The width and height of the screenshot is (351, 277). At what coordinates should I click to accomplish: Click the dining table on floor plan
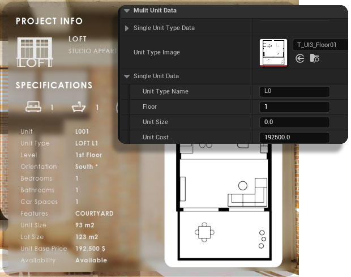click(x=204, y=231)
